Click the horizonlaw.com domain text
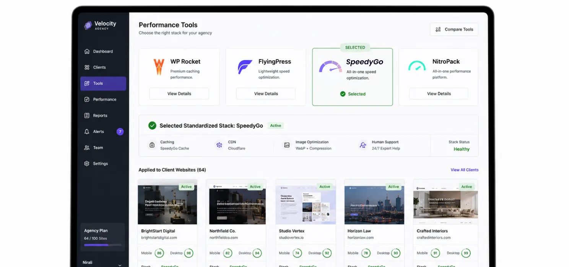 click(361, 238)
